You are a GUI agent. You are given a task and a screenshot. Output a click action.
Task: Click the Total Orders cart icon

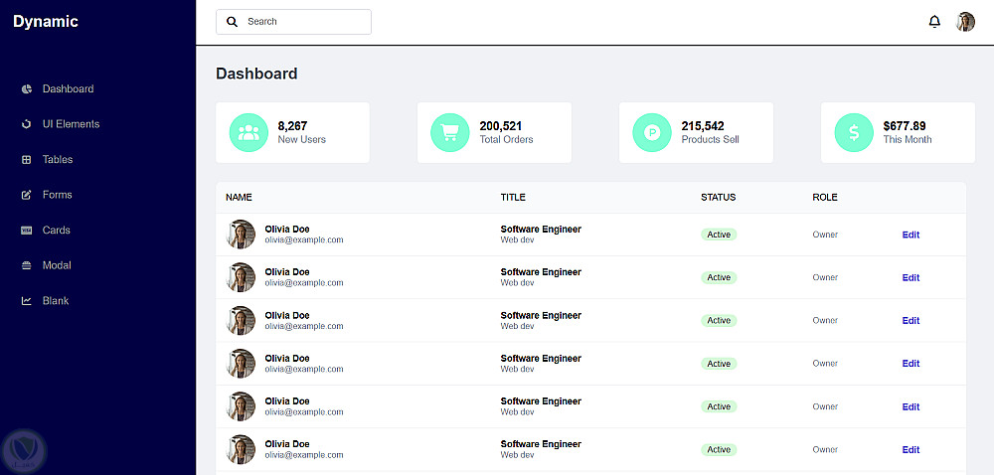450,132
